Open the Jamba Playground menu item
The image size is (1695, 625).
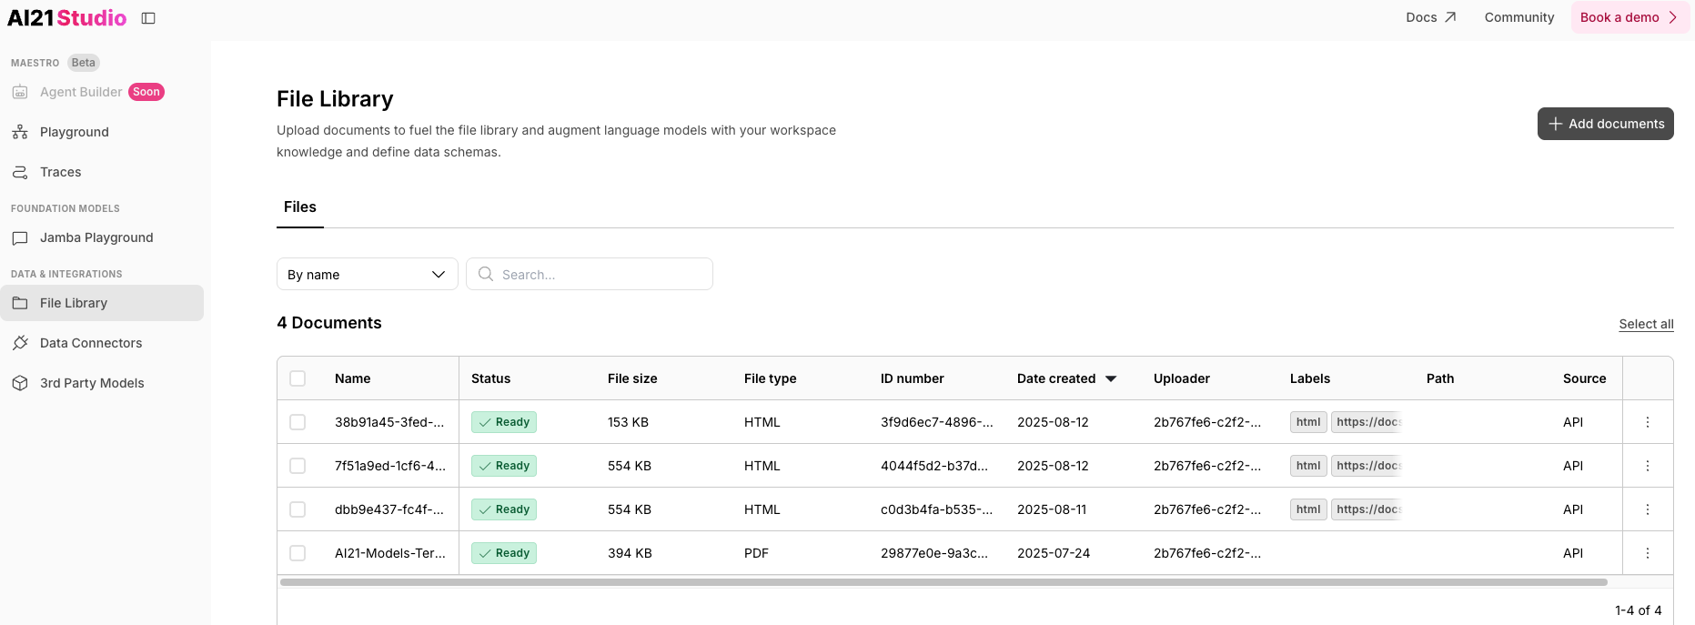pos(102,237)
